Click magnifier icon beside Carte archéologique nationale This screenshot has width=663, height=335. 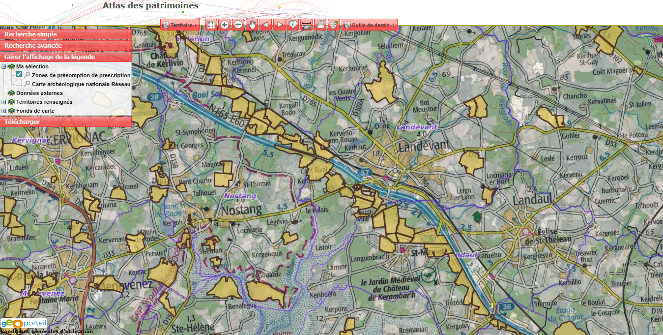pos(27,84)
